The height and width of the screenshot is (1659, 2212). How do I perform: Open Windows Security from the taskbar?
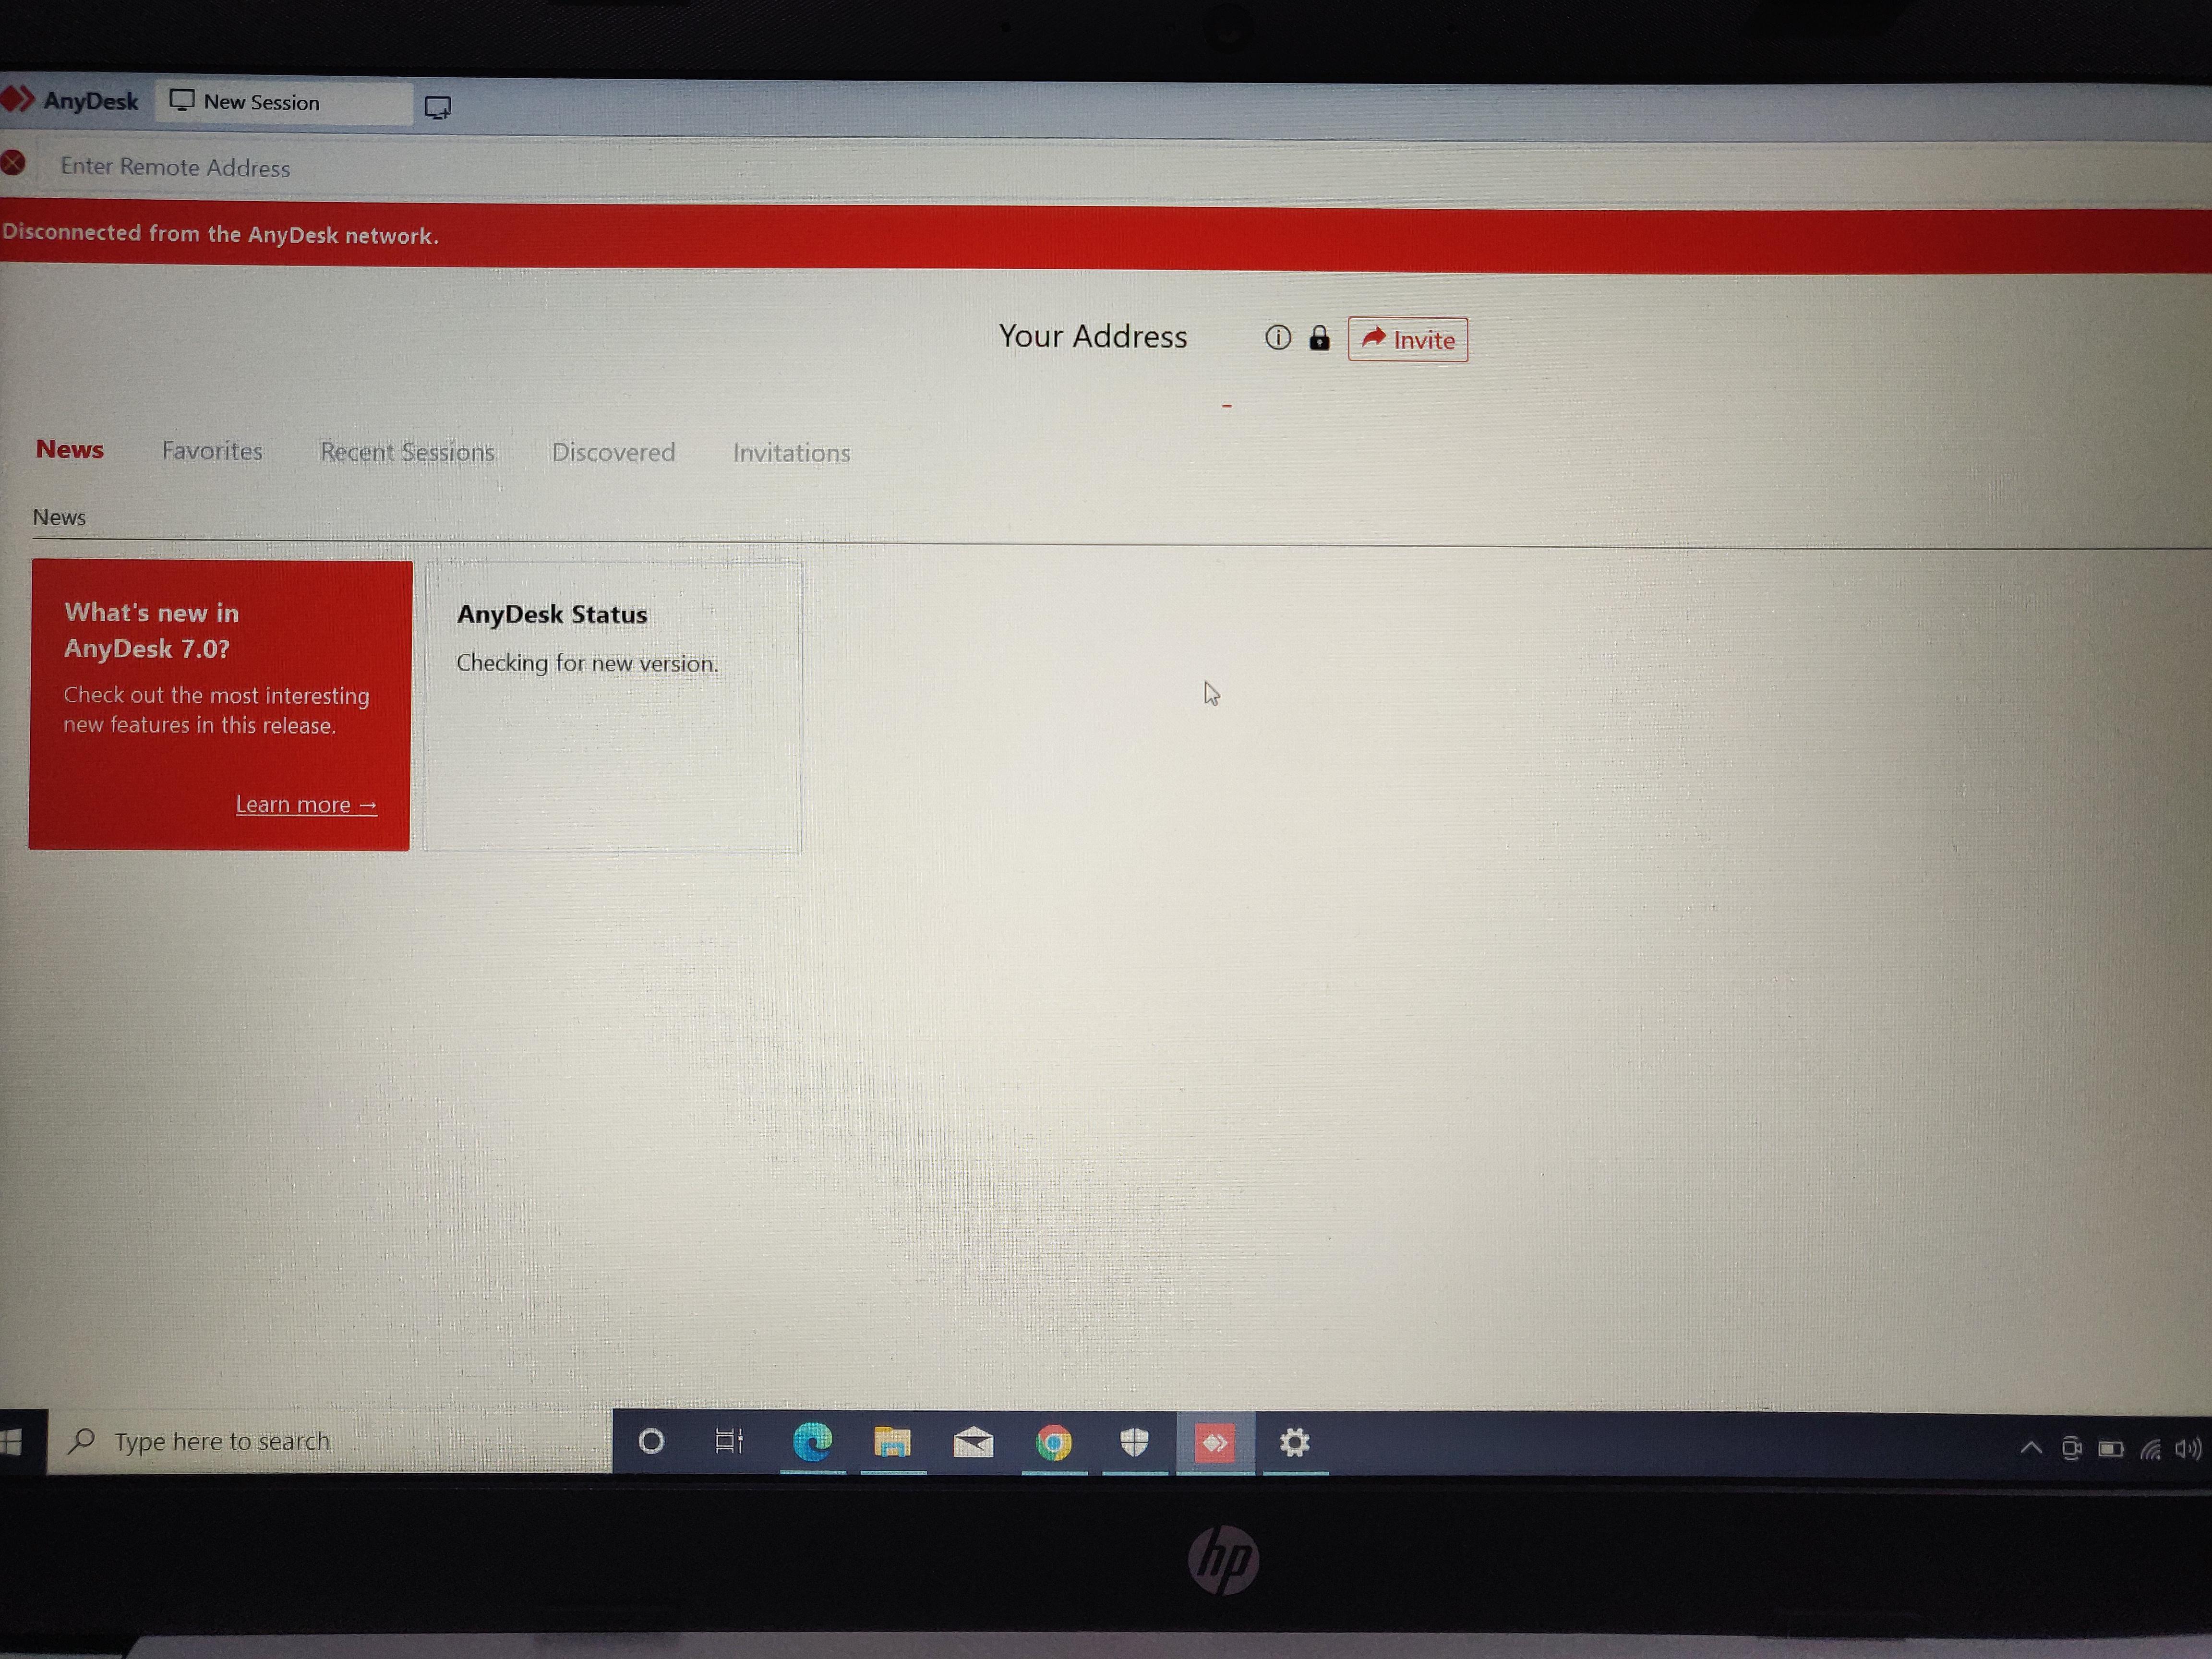coord(1134,1442)
